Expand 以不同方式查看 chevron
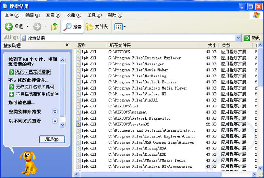The width and height of the screenshot is (264, 178). coord(55,121)
